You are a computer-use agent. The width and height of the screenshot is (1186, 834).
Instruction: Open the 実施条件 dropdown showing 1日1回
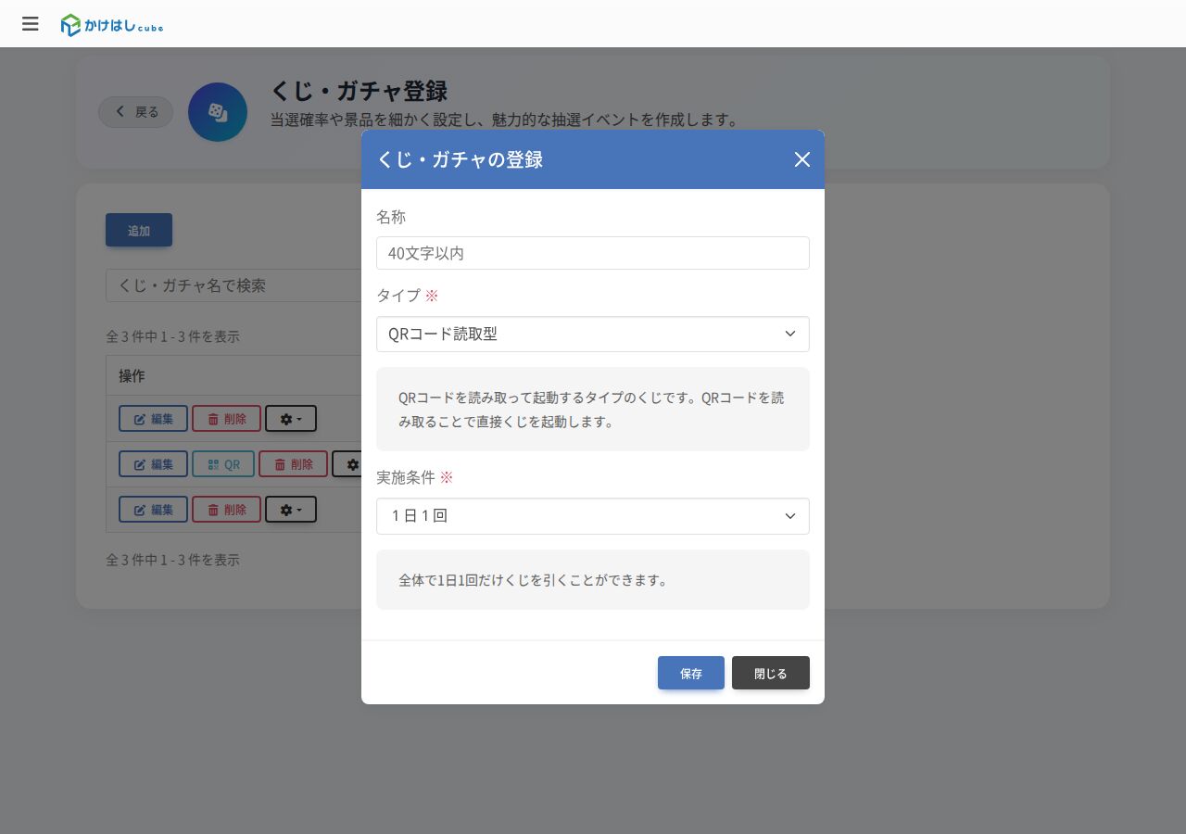pyautogui.click(x=593, y=516)
